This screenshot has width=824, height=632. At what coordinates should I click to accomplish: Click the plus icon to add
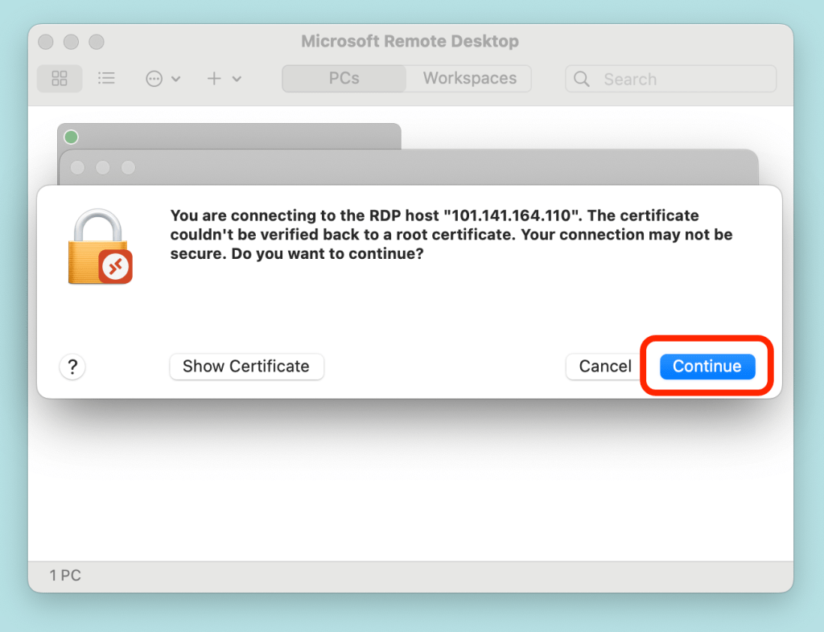(x=214, y=79)
